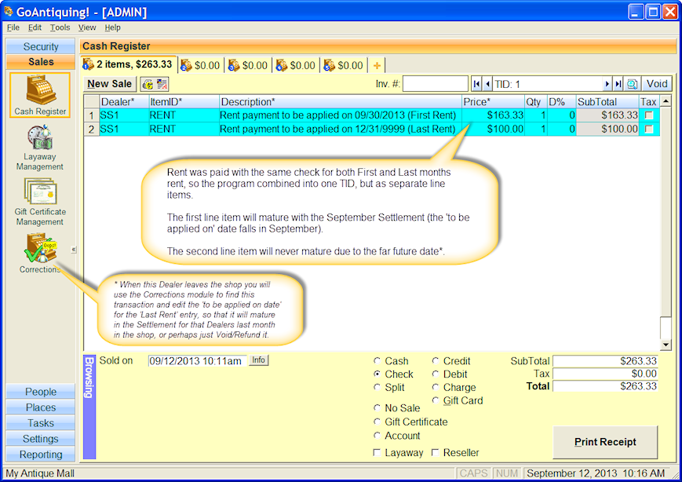Expand the Settings sidebar section
The width and height of the screenshot is (682, 482).
41,439
